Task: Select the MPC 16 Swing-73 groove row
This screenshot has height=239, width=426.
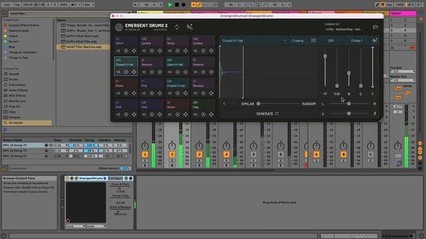Action: tap(65, 145)
